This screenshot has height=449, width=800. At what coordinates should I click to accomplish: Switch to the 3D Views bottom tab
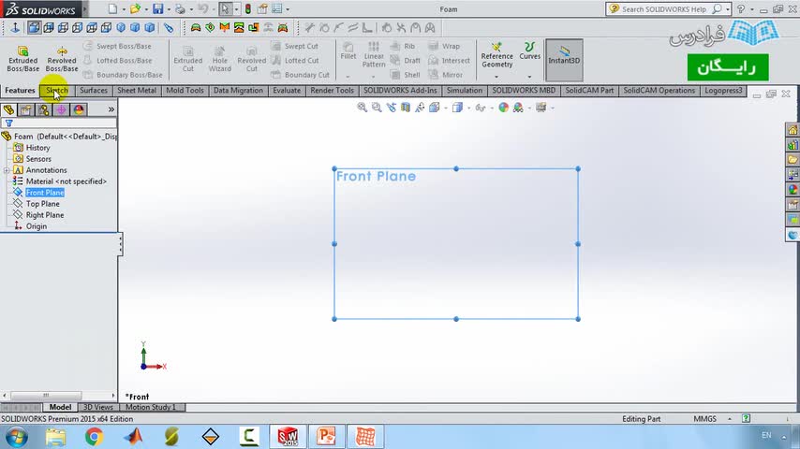click(98, 407)
